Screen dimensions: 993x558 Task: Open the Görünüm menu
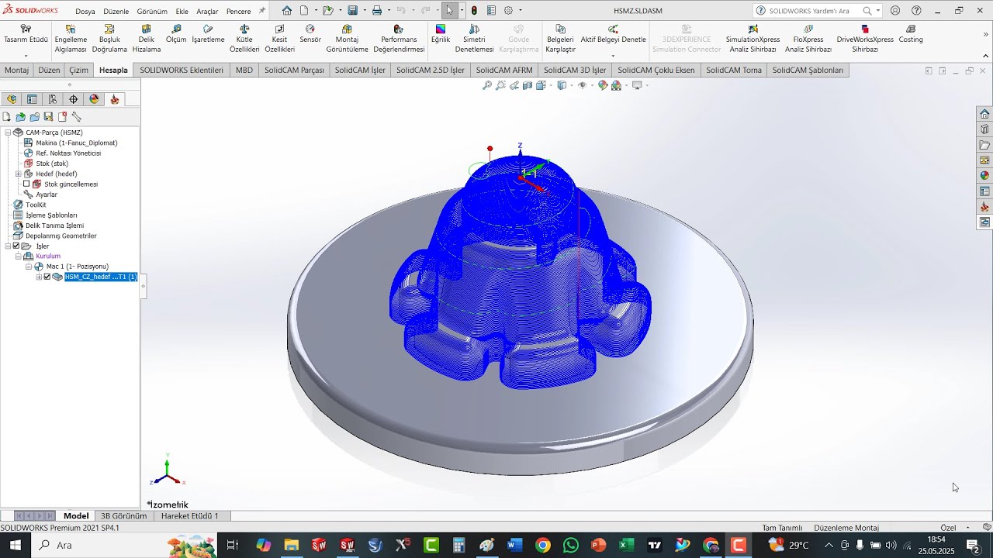click(152, 12)
